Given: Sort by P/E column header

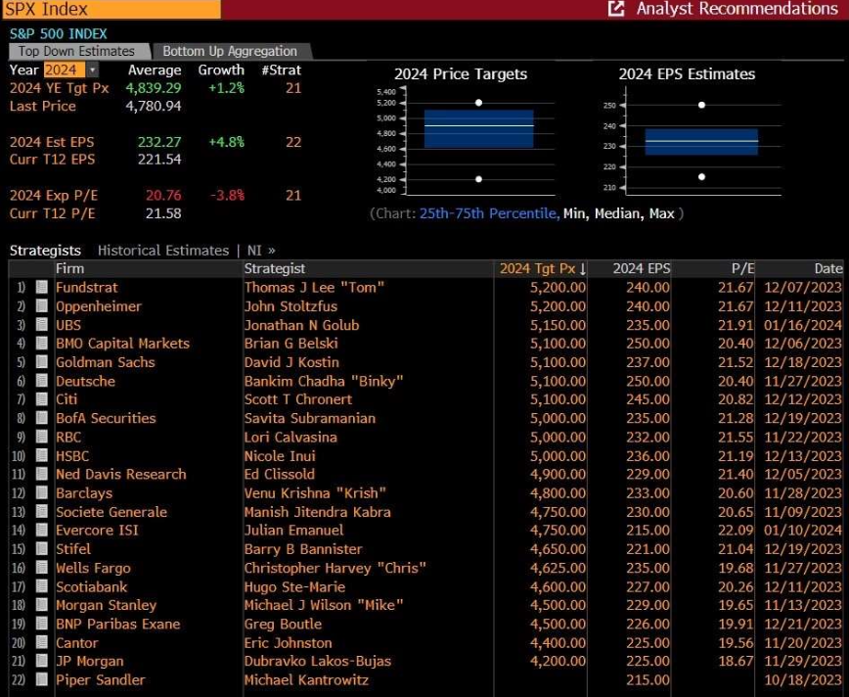Looking at the screenshot, I should 714,269.
